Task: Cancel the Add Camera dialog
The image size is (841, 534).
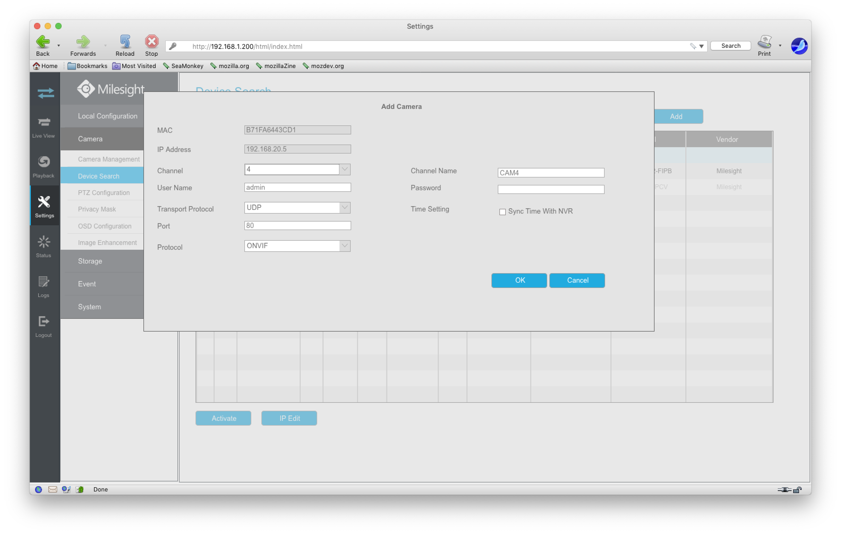Action: coord(577,281)
